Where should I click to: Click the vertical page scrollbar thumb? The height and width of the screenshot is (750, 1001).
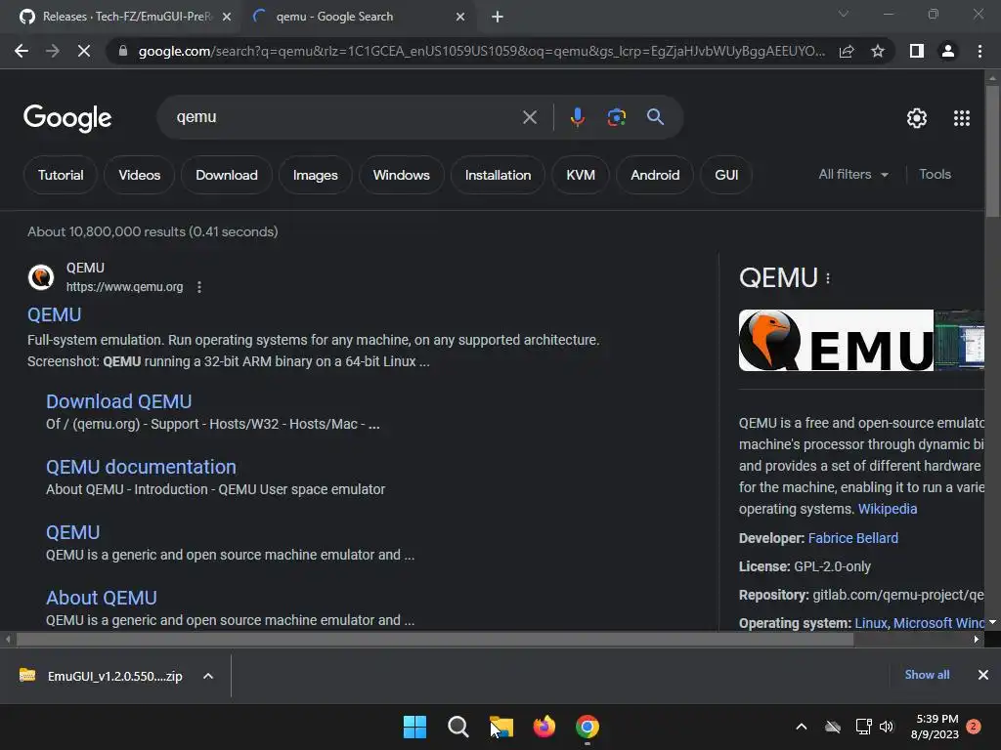pyautogui.click(x=992, y=151)
